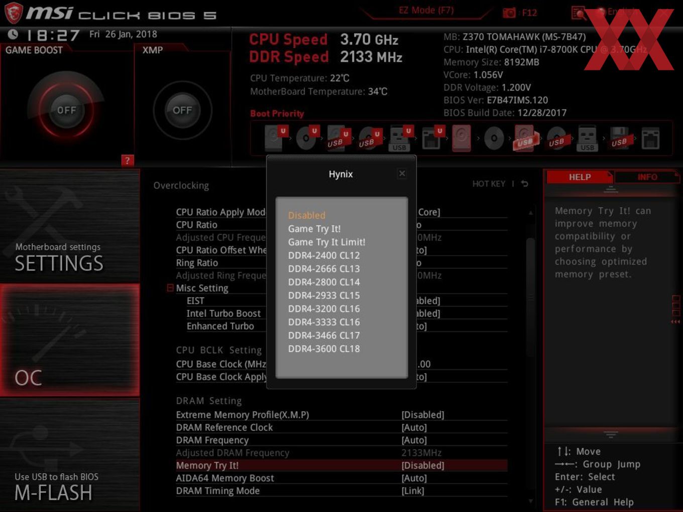
Task: Choose Disabled in the Hynix list
Action: pos(307,215)
